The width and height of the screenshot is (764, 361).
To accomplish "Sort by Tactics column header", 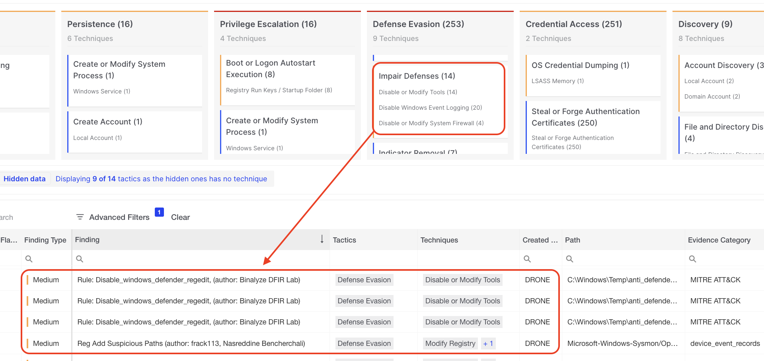I will click(x=344, y=240).
